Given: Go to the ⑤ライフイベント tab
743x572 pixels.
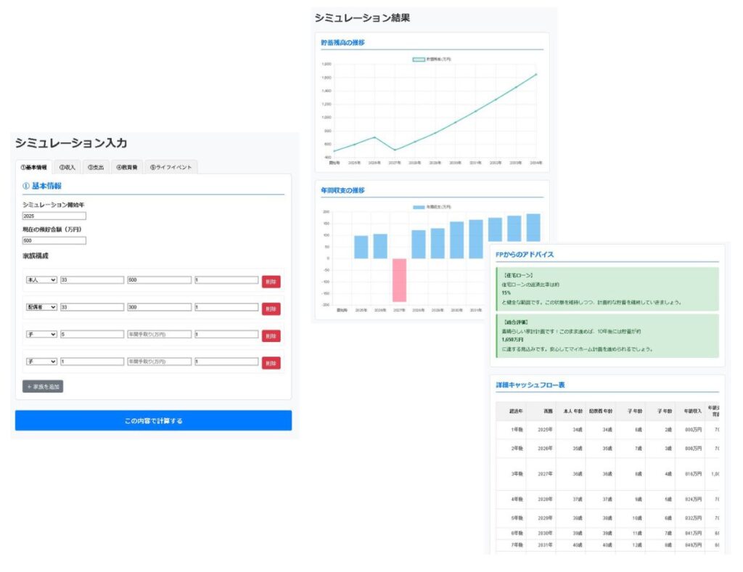Looking at the screenshot, I should [171, 167].
